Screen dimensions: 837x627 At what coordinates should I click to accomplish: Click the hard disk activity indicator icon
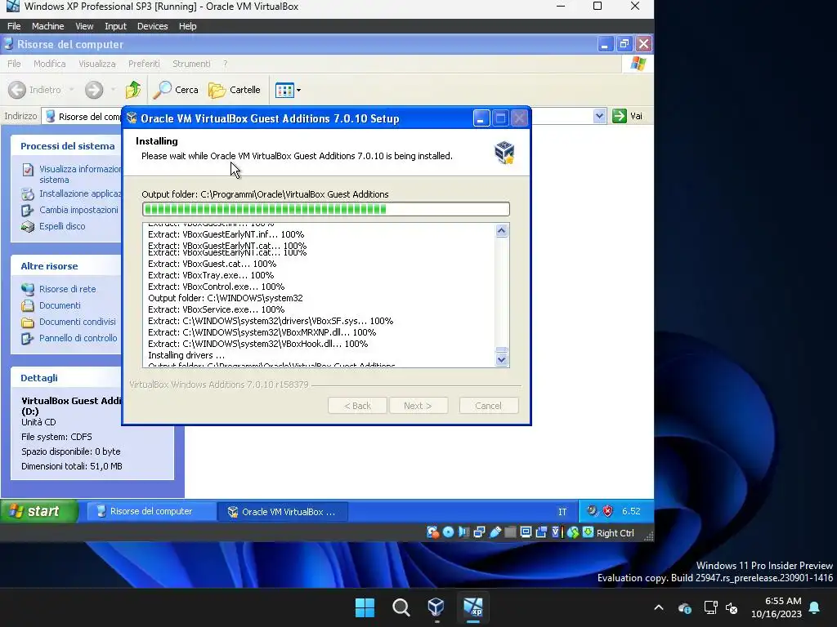click(433, 532)
